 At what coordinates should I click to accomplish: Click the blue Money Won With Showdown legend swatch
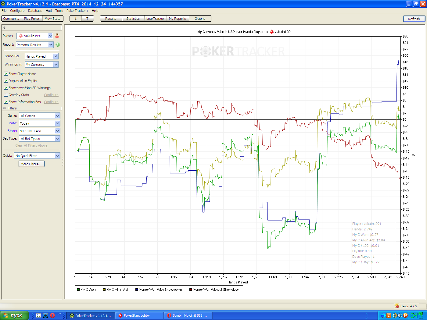(x=137, y=290)
